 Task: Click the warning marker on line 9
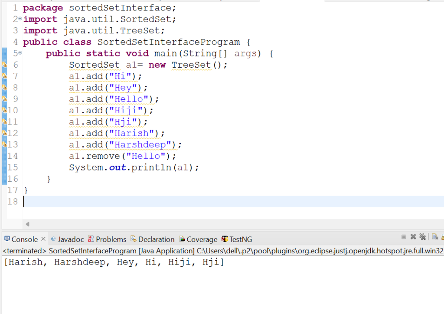pos(4,99)
